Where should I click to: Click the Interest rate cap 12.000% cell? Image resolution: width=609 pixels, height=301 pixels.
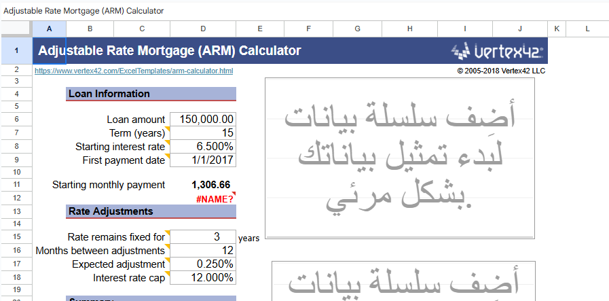coord(203,278)
